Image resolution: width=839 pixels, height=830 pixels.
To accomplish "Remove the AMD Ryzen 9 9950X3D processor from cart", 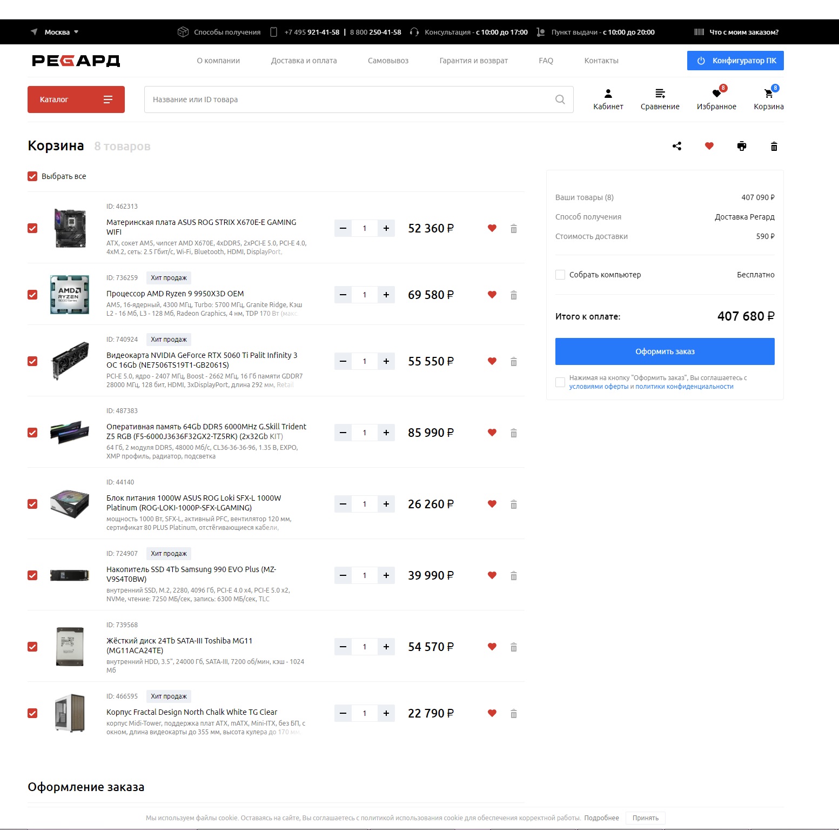I will click(514, 295).
